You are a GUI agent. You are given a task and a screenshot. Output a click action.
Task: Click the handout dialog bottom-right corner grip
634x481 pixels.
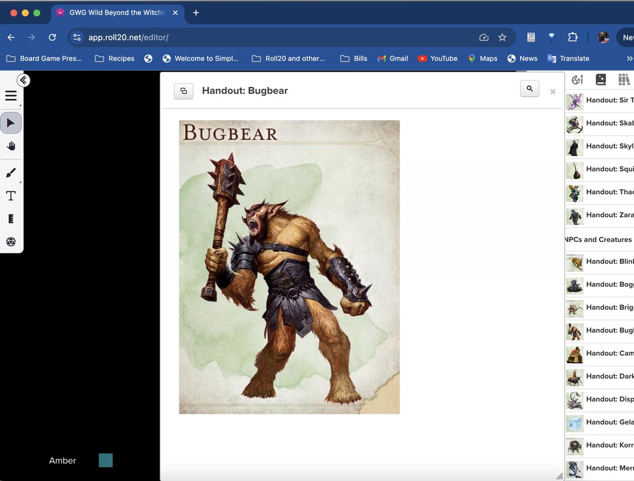560,476
